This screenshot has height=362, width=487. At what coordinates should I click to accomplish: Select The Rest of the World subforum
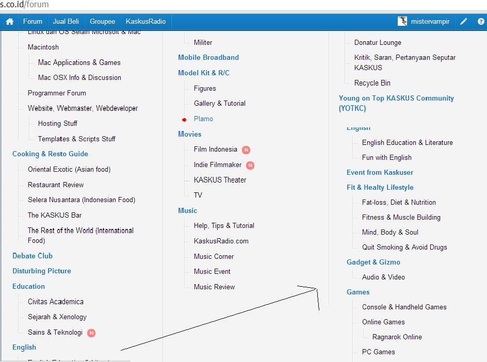click(x=80, y=235)
